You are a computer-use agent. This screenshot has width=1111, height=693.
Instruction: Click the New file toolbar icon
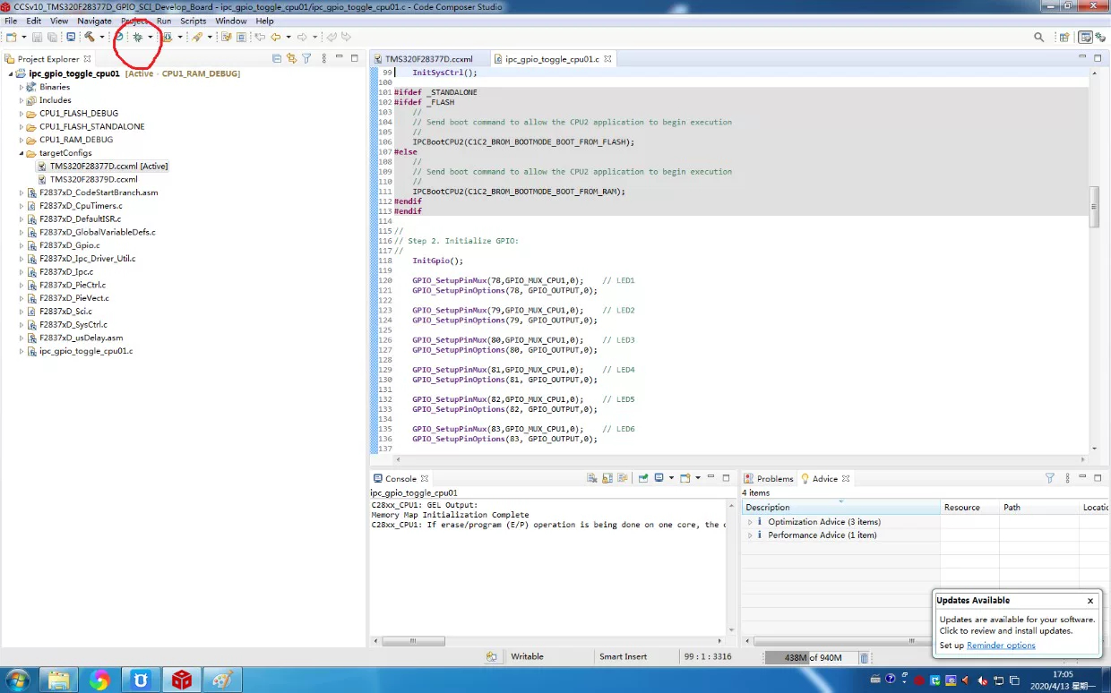[x=11, y=37]
